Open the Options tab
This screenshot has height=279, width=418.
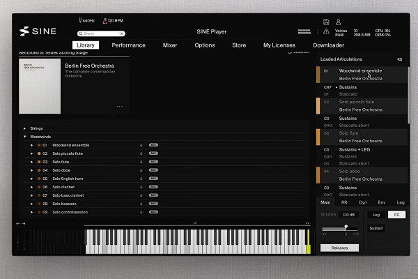coord(205,45)
